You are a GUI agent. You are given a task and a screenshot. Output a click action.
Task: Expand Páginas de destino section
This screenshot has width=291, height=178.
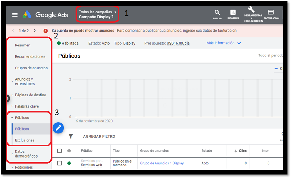point(12,95)
